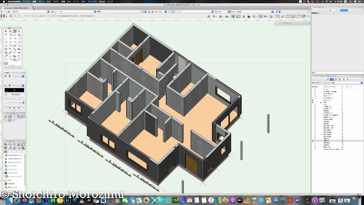The image size is (364, 205).
Task: Choose the Flyover tool in Basic palette
Action: pyautogui.click(x=15, y=31)
